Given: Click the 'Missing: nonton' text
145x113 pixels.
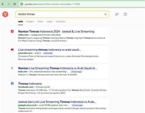Looking at the screenshot, I should [x=26, y=59].
